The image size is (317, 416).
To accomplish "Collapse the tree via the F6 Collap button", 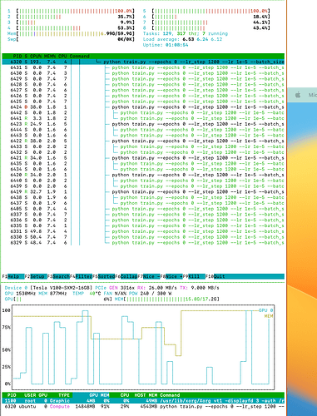I will [126, 276].
